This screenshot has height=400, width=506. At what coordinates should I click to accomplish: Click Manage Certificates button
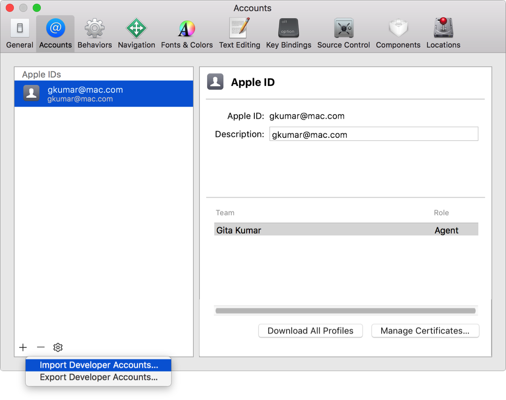[x=425, y=331]
